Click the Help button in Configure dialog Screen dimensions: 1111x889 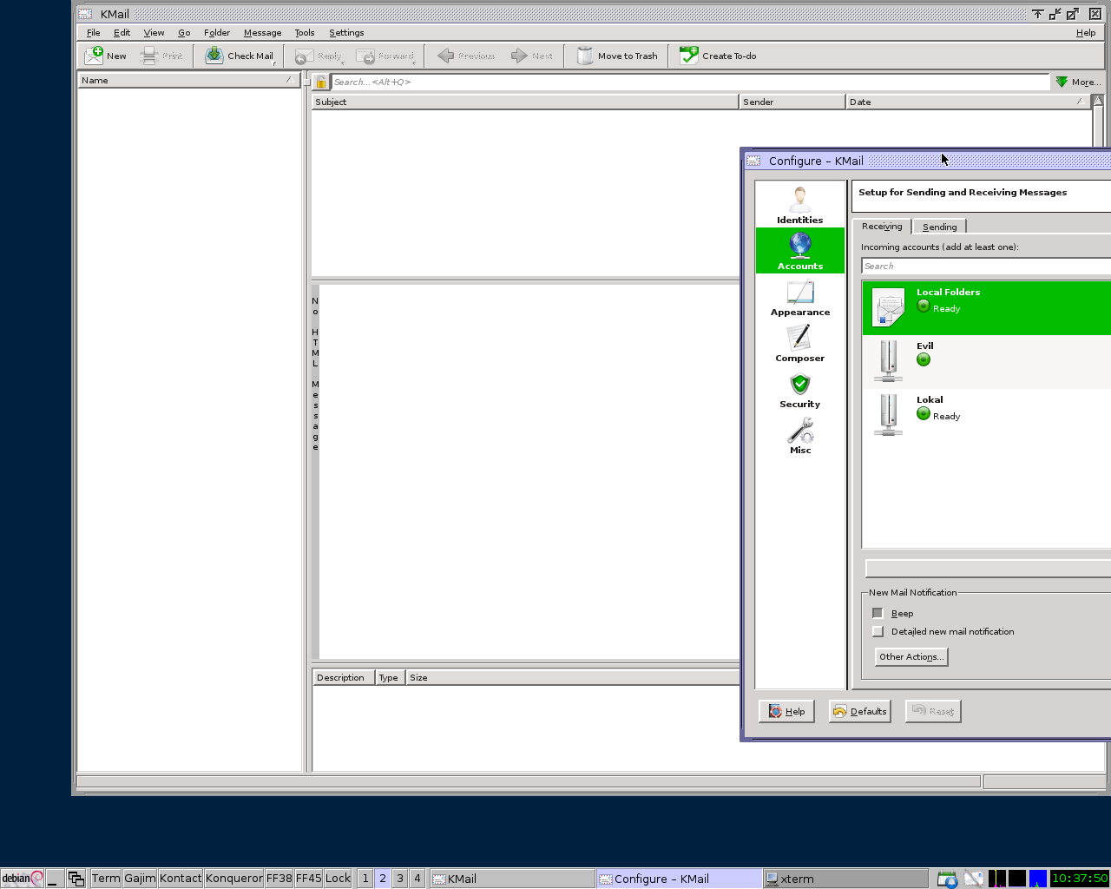786,711
